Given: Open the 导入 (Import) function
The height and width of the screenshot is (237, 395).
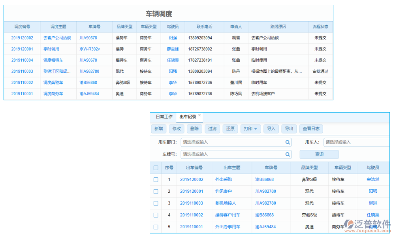Looking at the screenshot, I should click(x=271, y=129).
